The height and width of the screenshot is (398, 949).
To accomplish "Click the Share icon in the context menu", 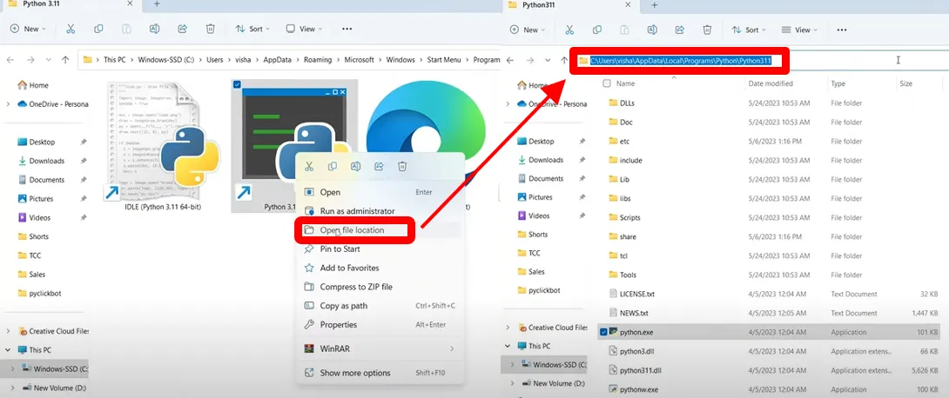I will (380, 167).
